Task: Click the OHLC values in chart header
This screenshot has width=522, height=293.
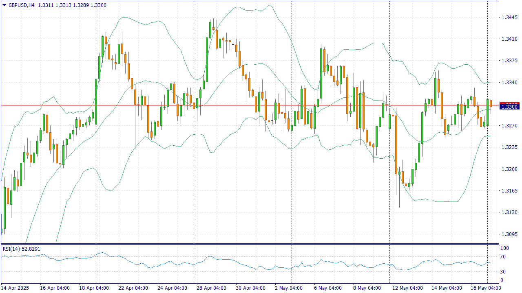Action: click(72, 5)
